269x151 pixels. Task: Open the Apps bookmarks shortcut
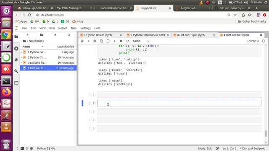[21, 21]
